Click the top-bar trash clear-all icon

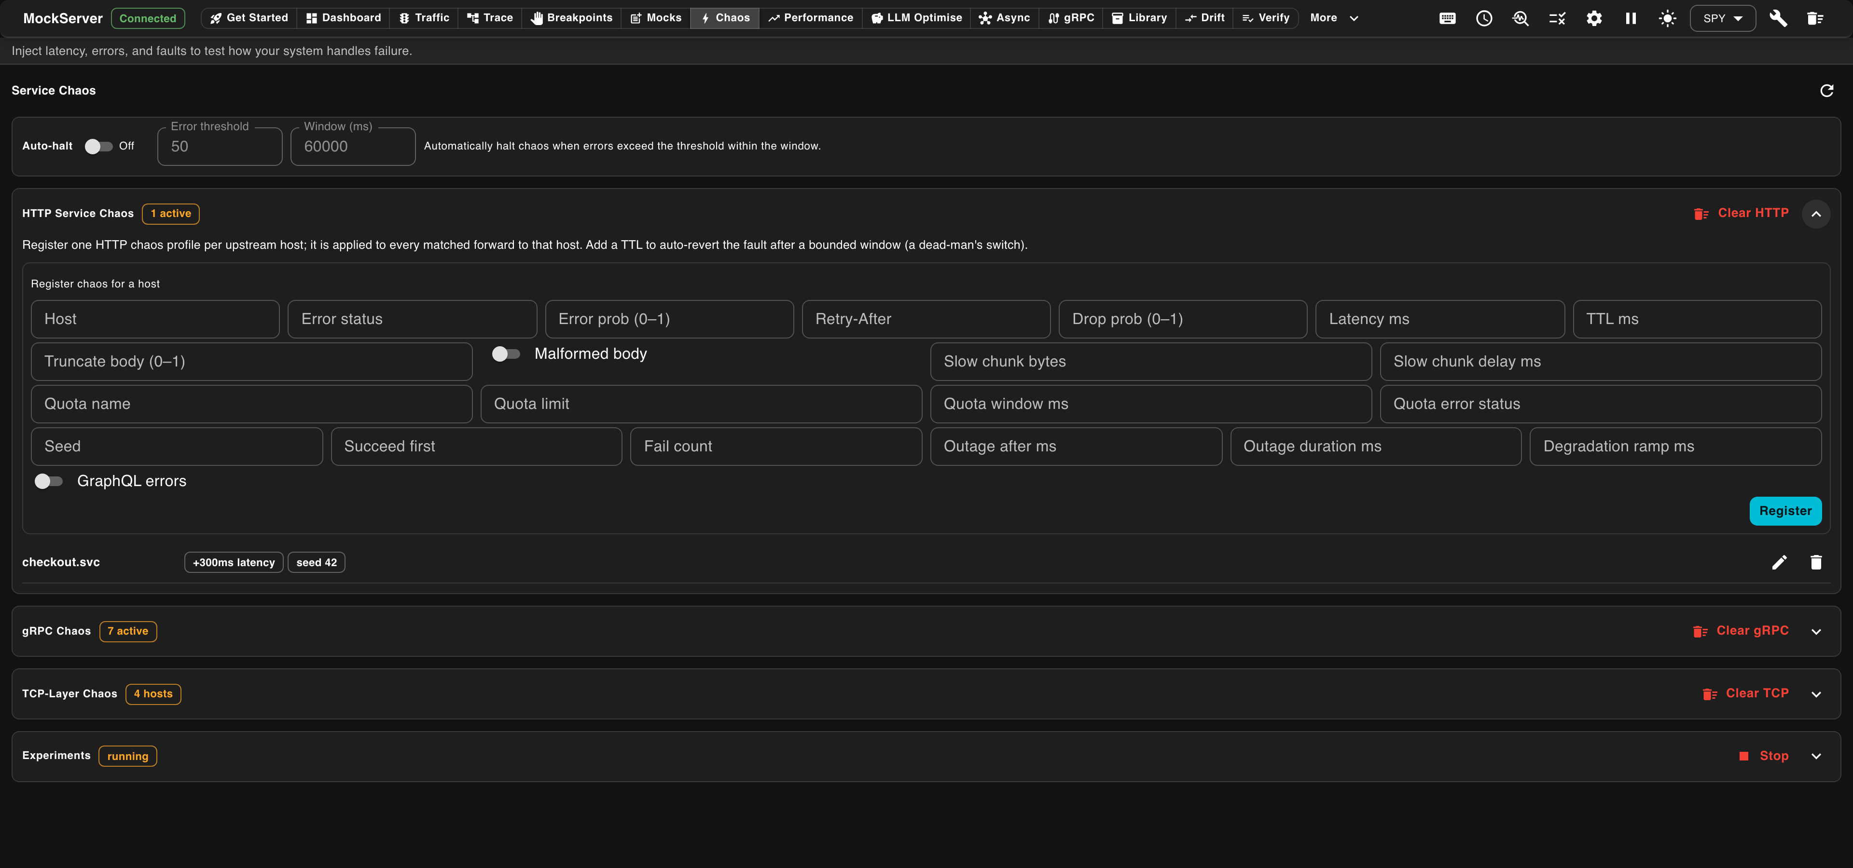pyautogui.click(x=1815, y=19)
